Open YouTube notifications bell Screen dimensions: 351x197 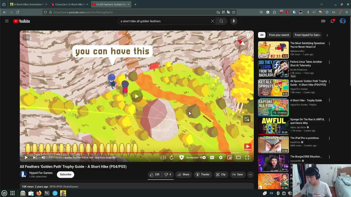click(x=332, y=21)
